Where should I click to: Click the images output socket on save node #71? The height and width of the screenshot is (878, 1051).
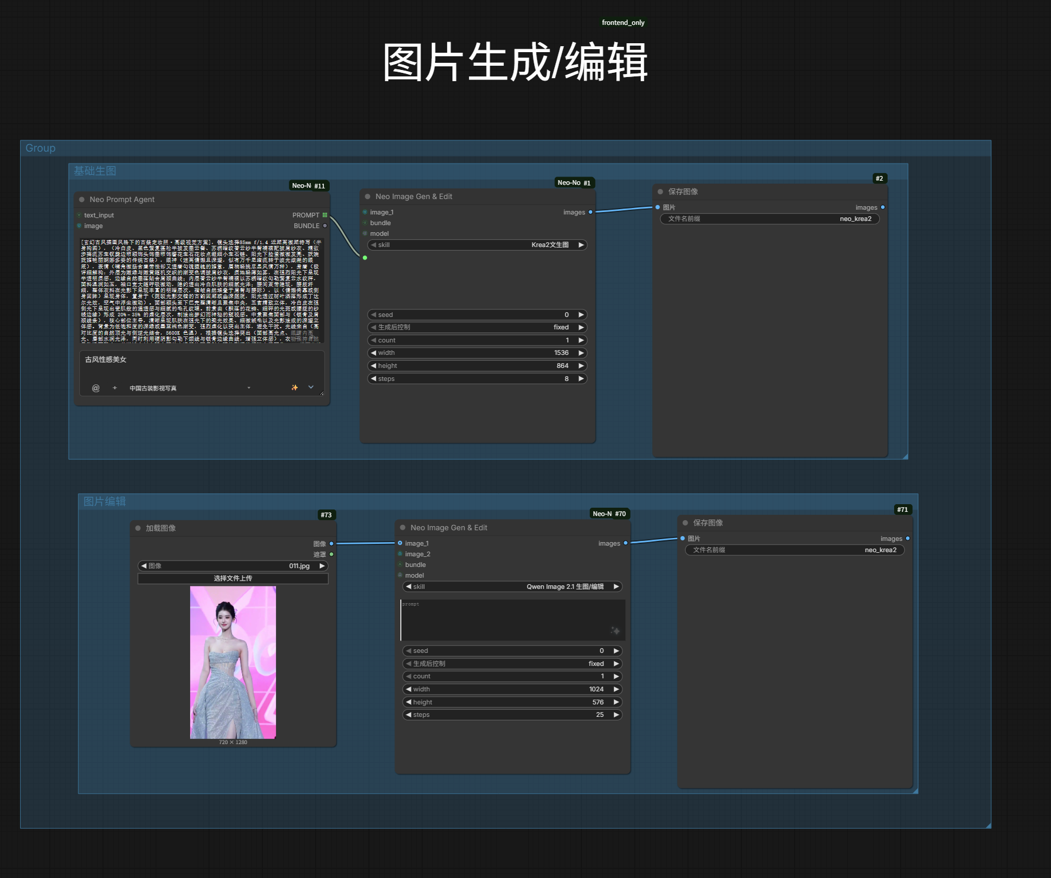(x=908, y=539)
